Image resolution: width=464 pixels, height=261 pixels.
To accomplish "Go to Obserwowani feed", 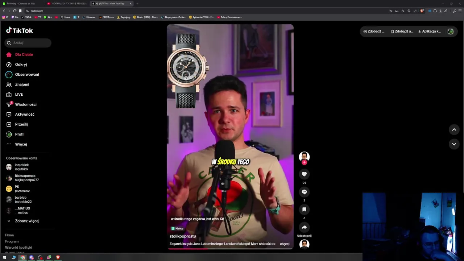I will pyautogui.click(x=22, y=74).
